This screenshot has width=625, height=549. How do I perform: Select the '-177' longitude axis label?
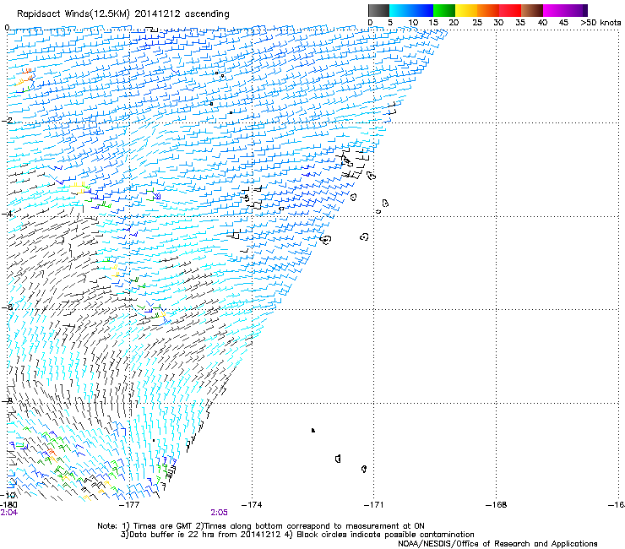pos(129,505)
